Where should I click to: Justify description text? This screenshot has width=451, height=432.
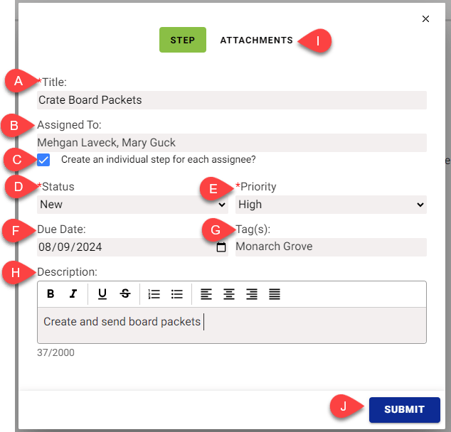[275, 294]
